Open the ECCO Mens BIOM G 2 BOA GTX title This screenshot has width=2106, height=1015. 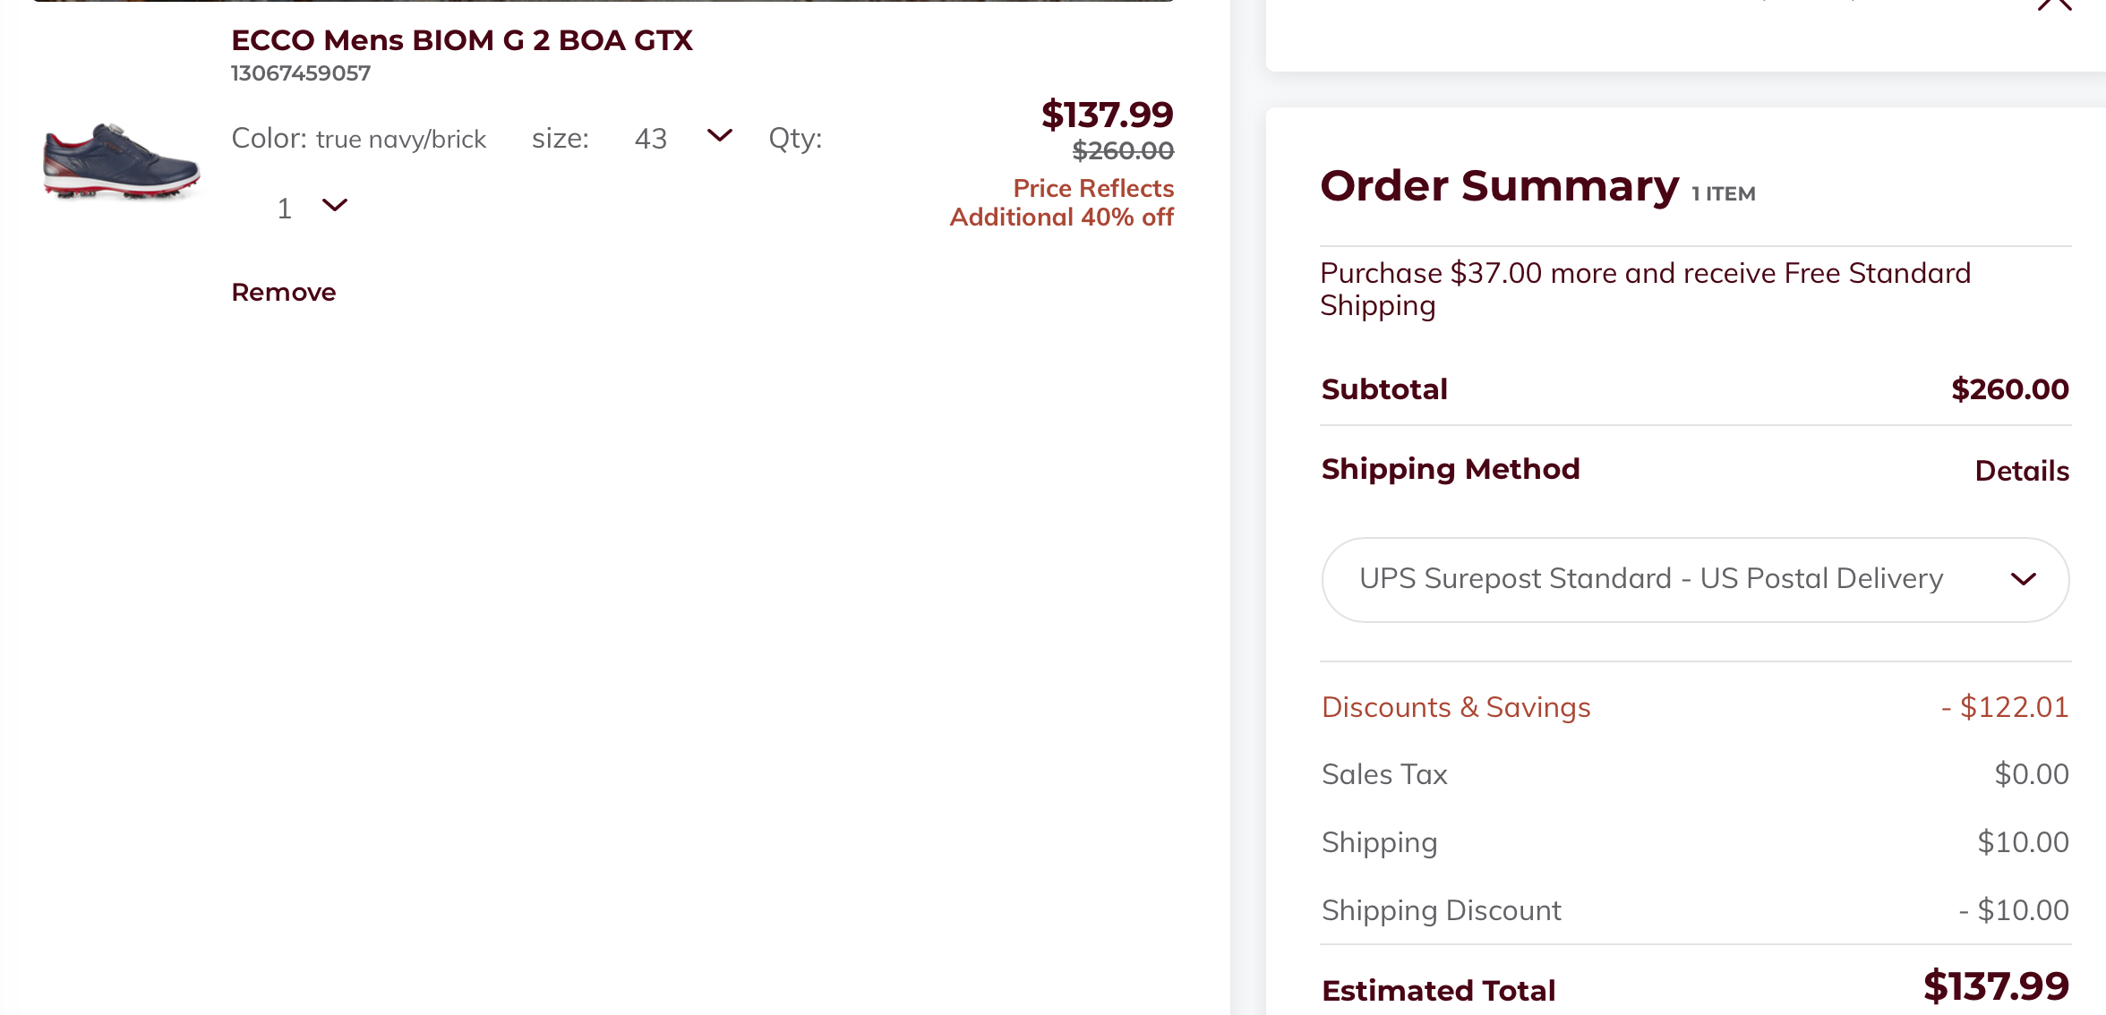tap(461, 40)
